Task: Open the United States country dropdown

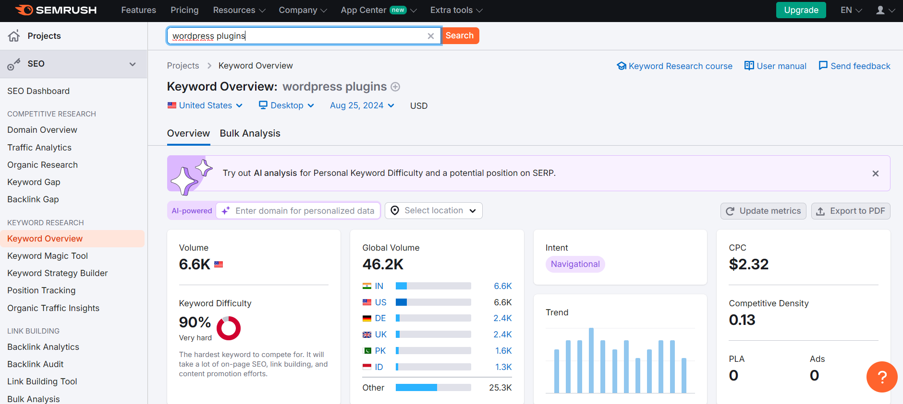Action: pyautogui.click(x=205, y=105)
